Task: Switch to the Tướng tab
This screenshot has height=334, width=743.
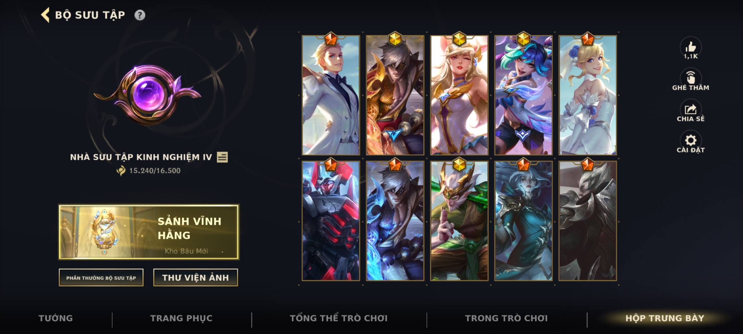Action: click(x=56, y=318)
